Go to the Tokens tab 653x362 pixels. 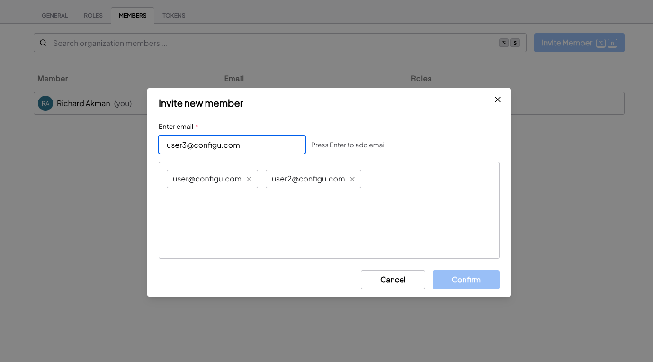pyautogui.click(x=174, y=16)
